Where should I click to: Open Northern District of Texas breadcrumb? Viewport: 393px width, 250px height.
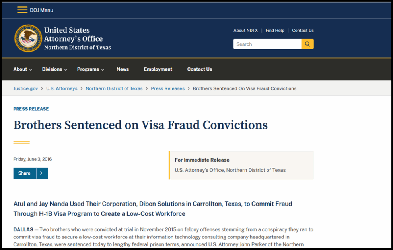coord(114,88)
